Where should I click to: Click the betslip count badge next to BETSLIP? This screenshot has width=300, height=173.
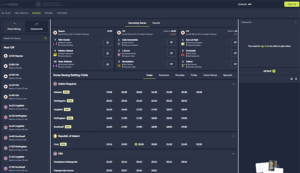click(274, 71)
